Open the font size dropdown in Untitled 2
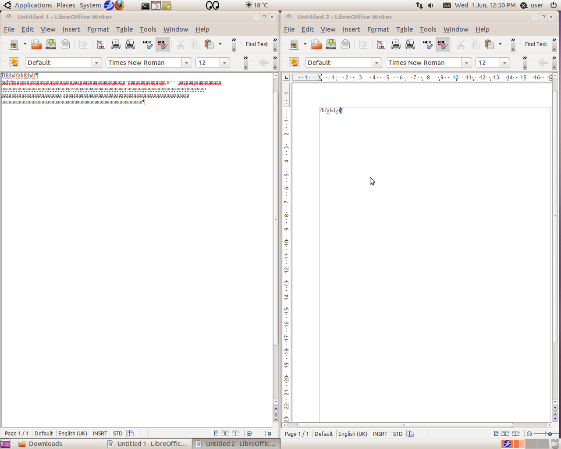This screenshot has width=561, height=449. point(504,63)
